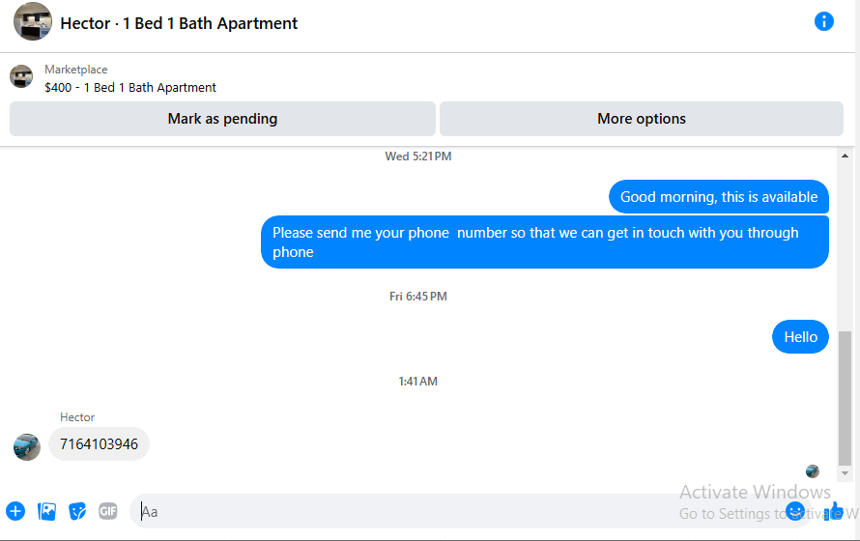The width and height of the screenshot is (860, 541).
Task: Click Hector's profile picture in the header
Action: (x=33, y=22)
